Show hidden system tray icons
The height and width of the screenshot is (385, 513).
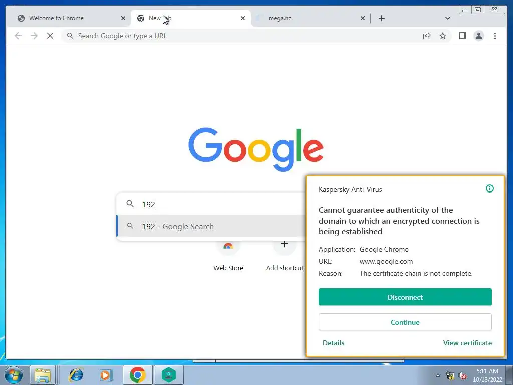[x=438, y=375]
